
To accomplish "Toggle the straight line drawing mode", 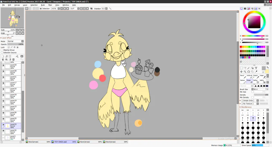I will coord(110,8).
